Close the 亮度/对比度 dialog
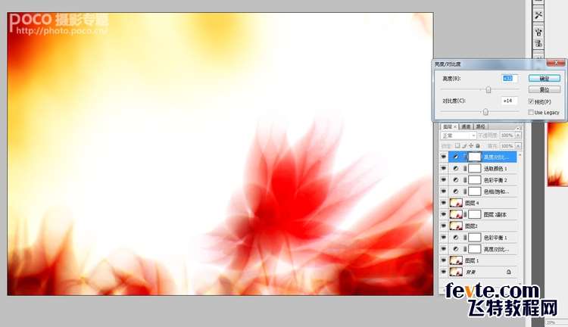568x327 pixels. point(556,63)
